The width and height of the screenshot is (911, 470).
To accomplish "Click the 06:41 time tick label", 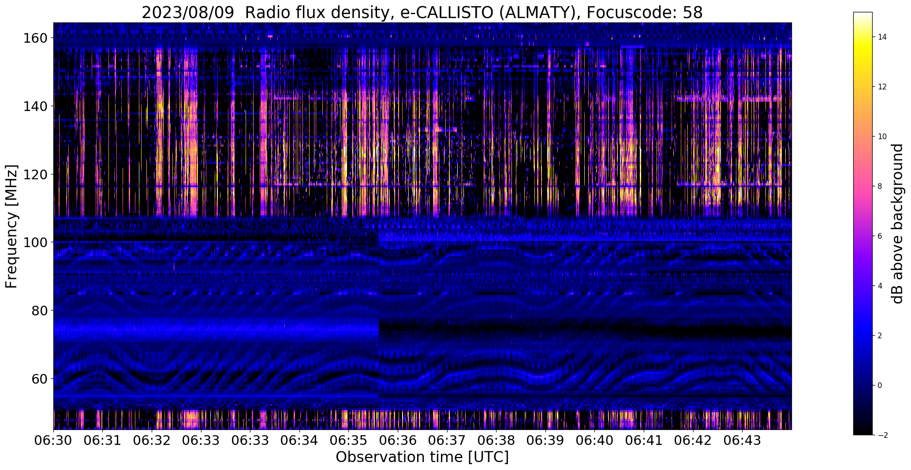I will point(644,440).
